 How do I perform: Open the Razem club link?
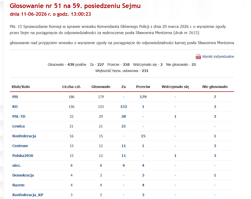18,185
